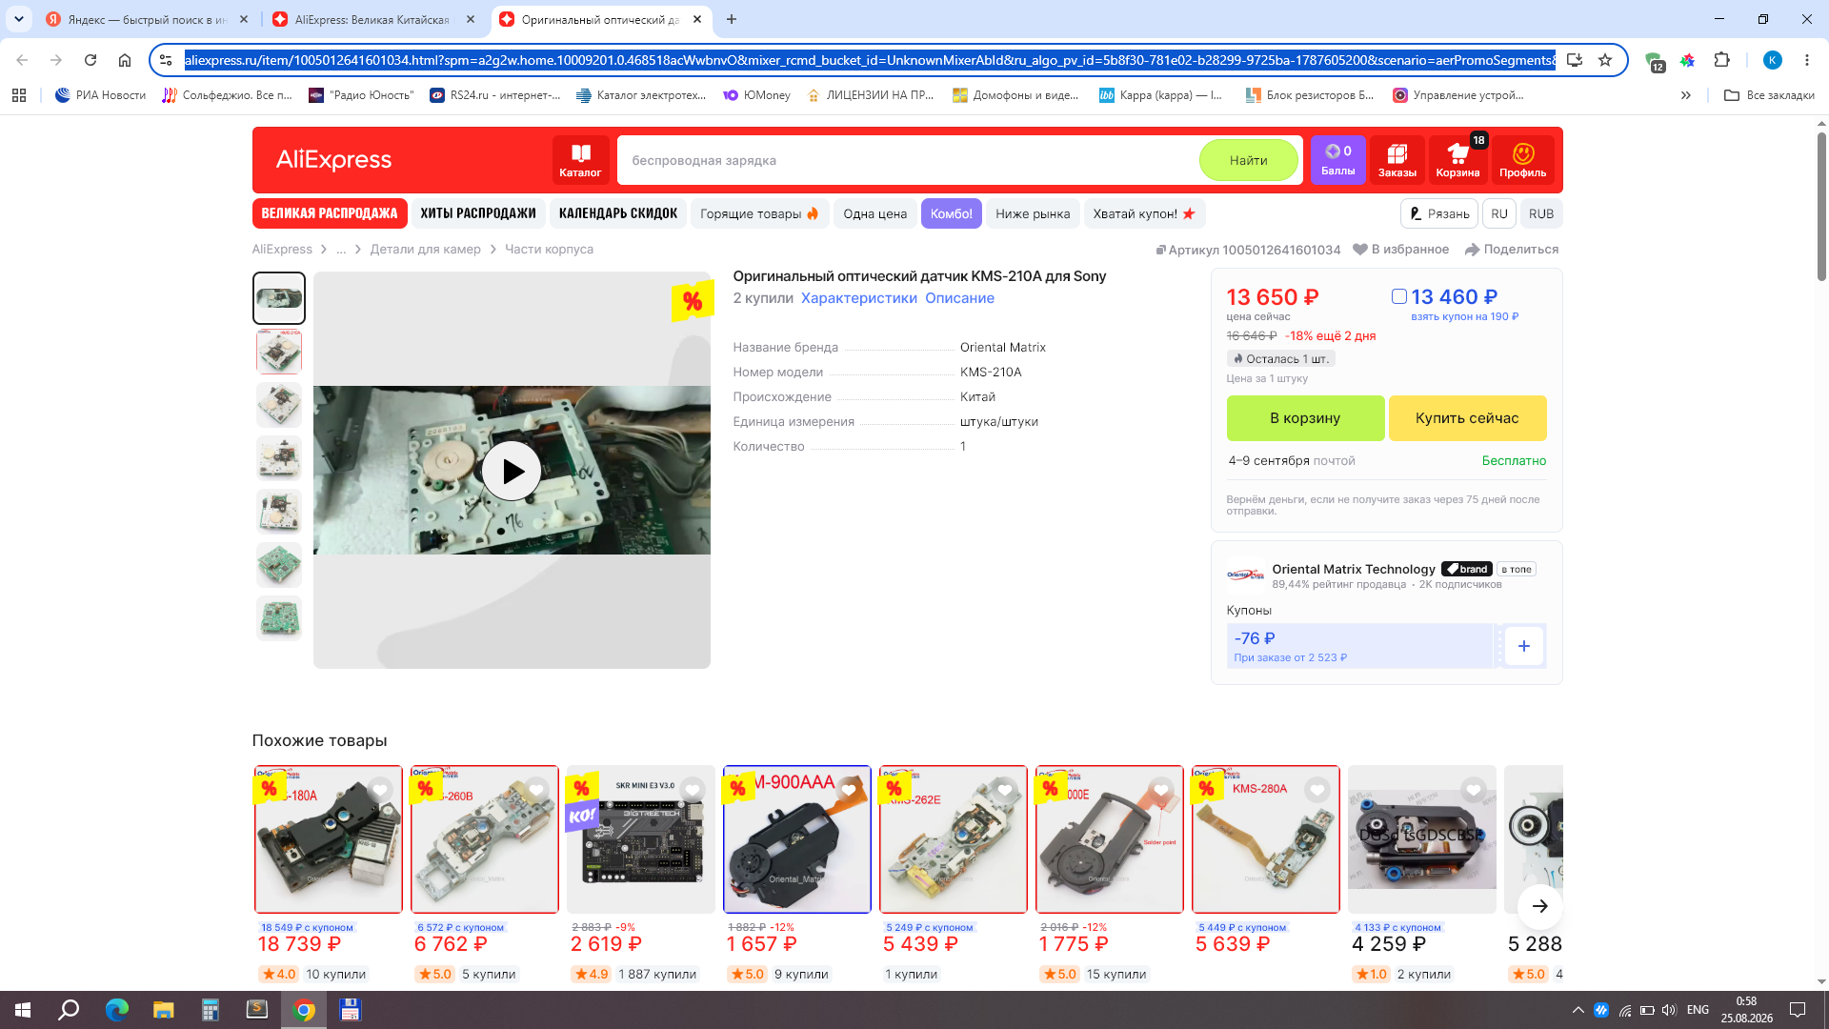
Task: Open Windows Start menu
Action: click(x=23, y=1010)
